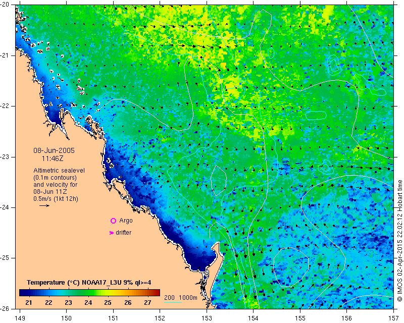Click the 150 longitude axis label
This screenshot has width=404, height=323.
pyautogui.click(x=67, y=318)
